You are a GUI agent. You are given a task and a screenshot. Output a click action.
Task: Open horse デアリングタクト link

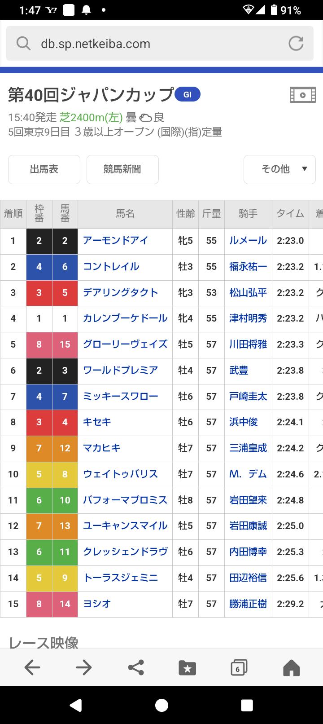[x=121, y=292]
